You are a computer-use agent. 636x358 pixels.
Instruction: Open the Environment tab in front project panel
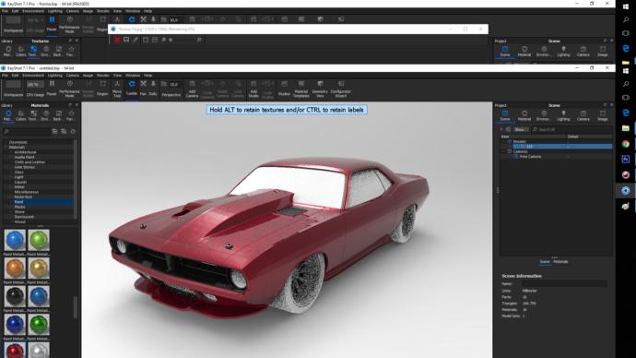[x=544, y=115]
